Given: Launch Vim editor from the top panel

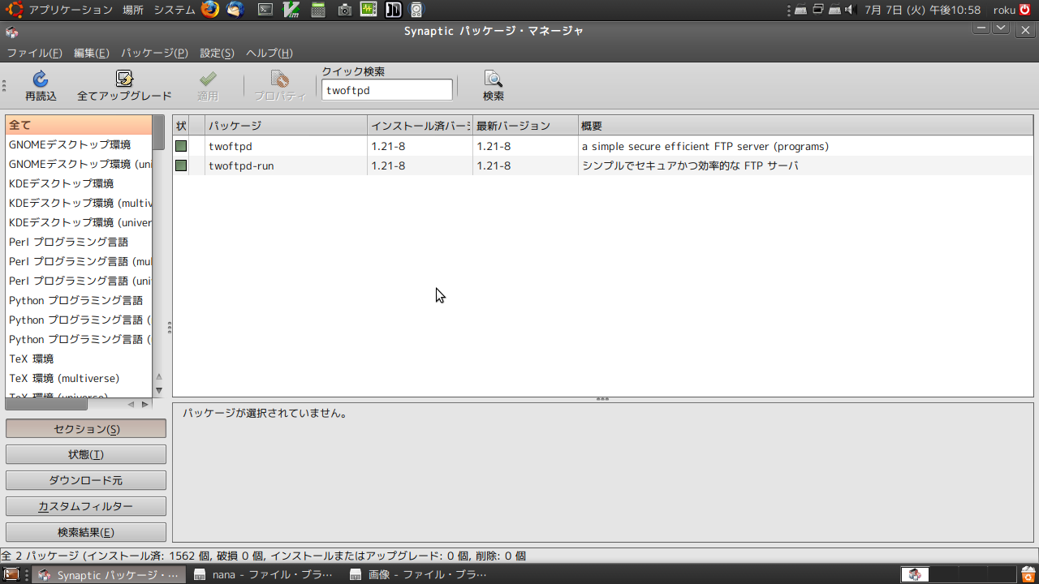Looking at the screenshot, I should [x=292, y=10].
